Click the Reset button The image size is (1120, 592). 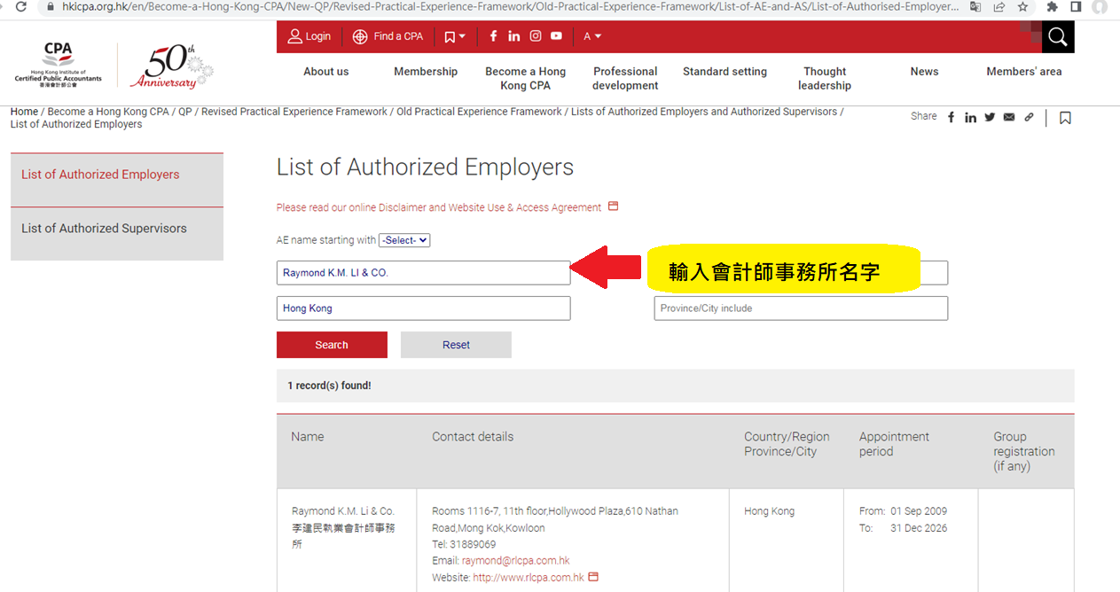point(456,345)
